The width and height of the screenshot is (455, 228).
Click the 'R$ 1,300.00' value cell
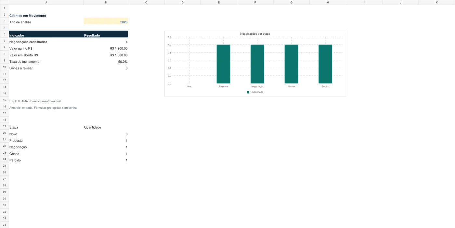(106, 54)
